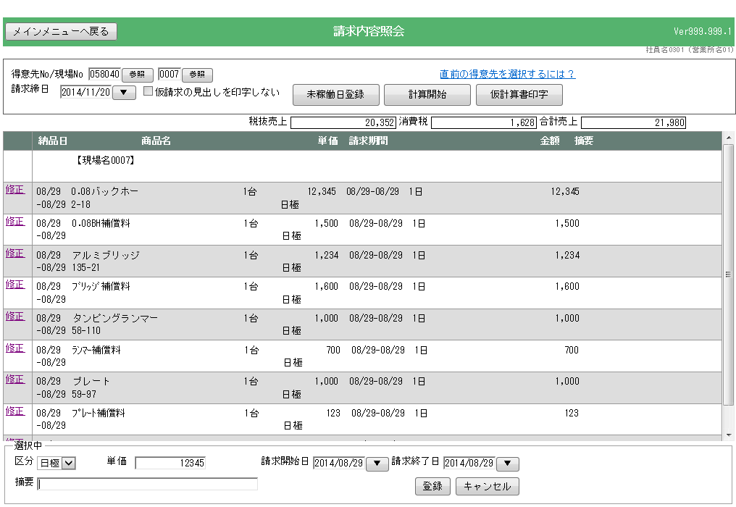Image resolution: width=736 pixels, height=507 pixels.
Task: Click 修正 link for 0.08バックホー row
Action: point(14,190)
